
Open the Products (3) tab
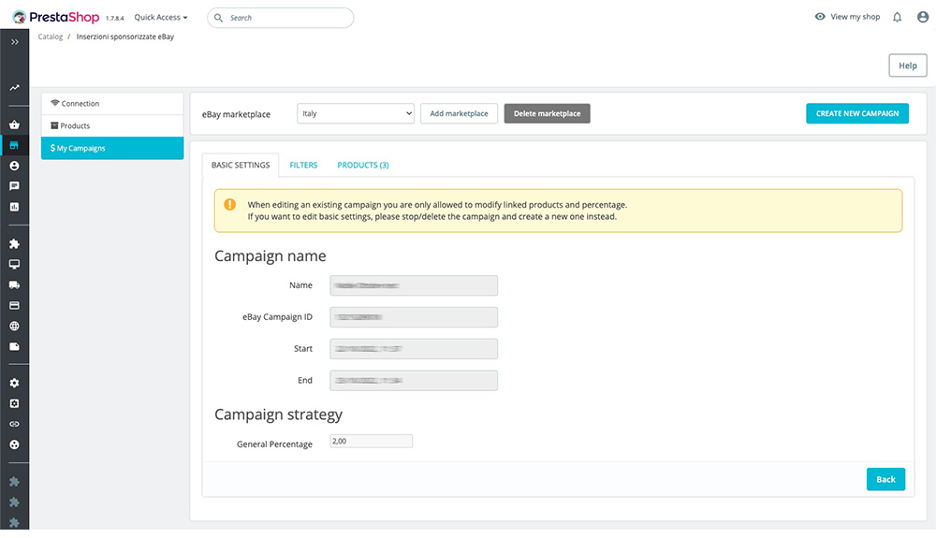pyautogui.click(x=363, y=166)
